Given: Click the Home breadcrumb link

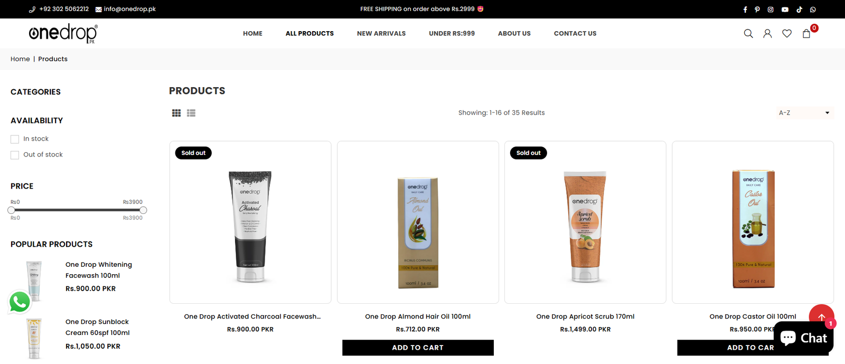Looking at the screenshot, I should click(x=20, y=59).
